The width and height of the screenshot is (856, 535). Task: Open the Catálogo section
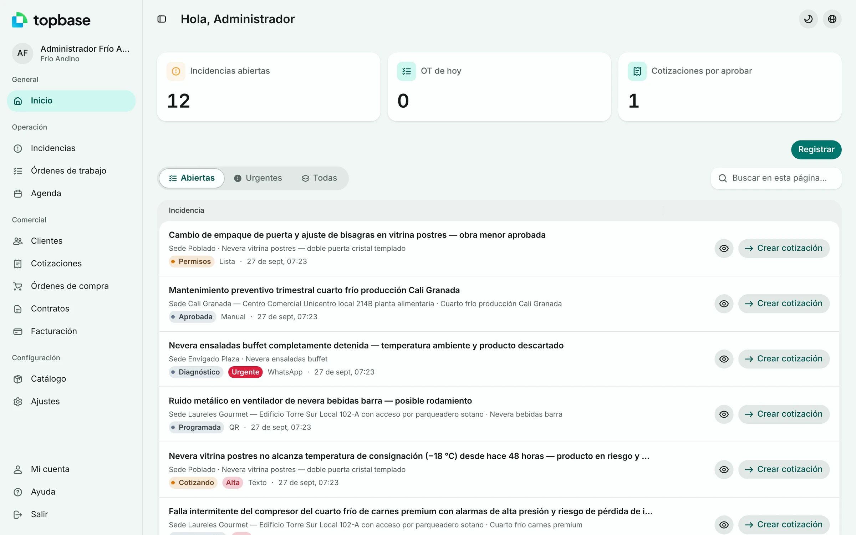pos(71,379)
